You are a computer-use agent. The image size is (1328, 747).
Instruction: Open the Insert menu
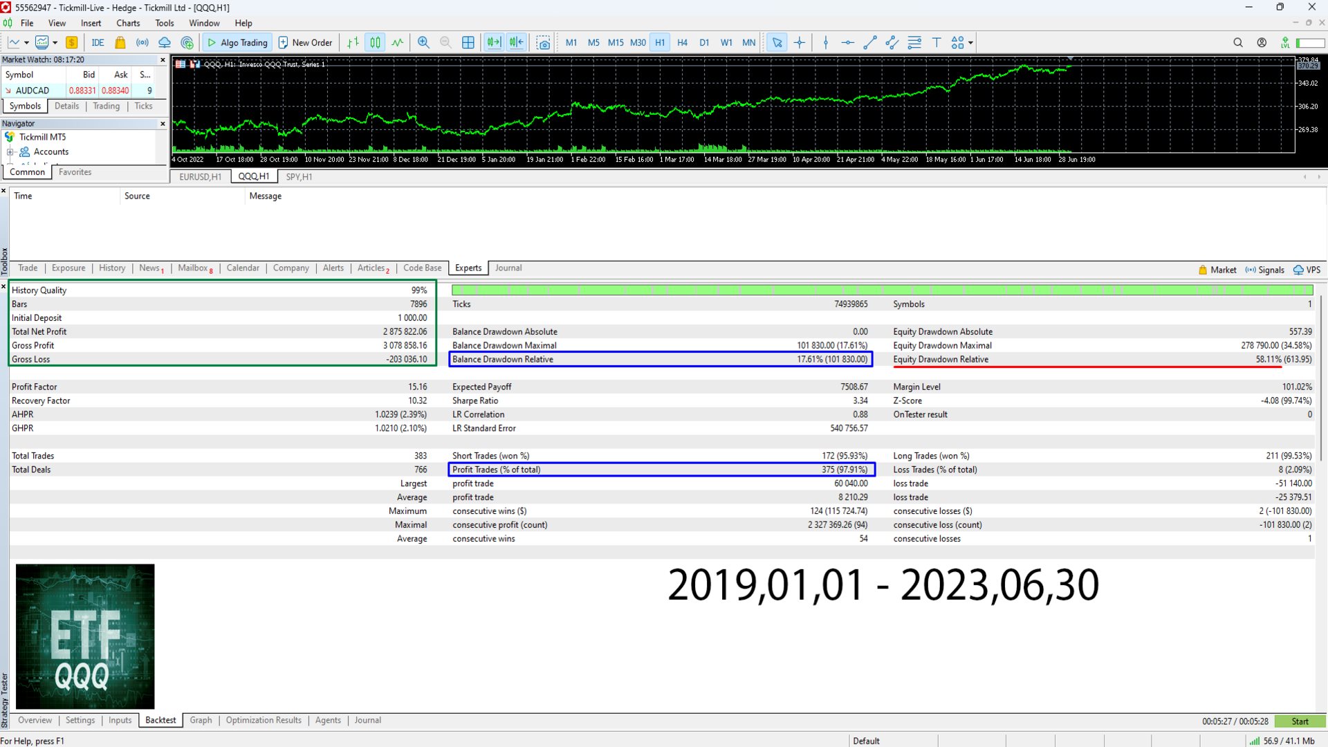(x=91, y=23)
